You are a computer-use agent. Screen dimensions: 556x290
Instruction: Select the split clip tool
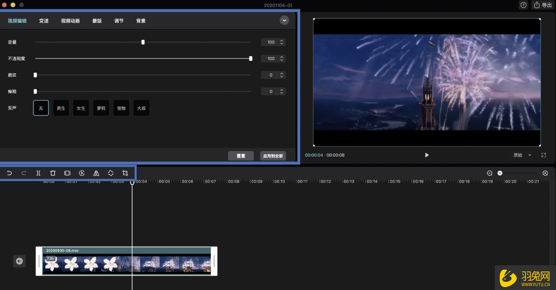[x=38, y=173]
